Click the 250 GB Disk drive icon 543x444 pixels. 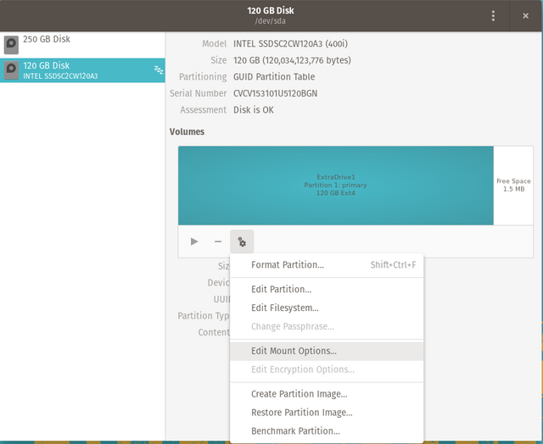11,44
